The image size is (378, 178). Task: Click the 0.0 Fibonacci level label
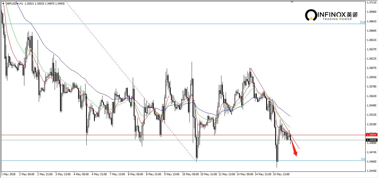[363, 159]
